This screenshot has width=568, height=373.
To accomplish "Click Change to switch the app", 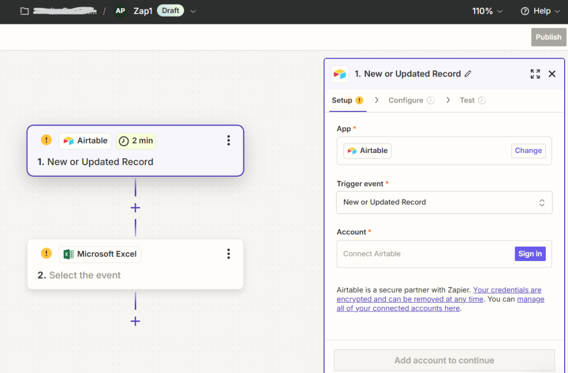I will [x=528, y=151].
